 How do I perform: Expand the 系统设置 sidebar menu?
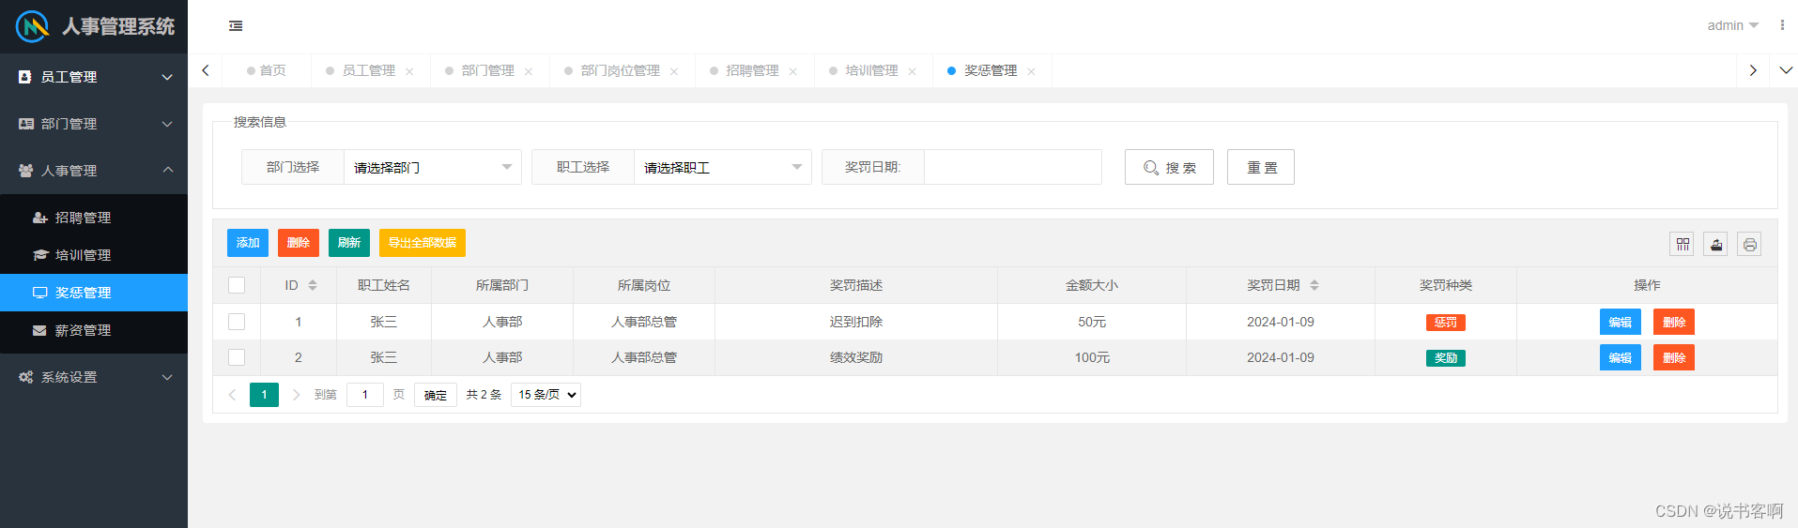coord(94,377)
